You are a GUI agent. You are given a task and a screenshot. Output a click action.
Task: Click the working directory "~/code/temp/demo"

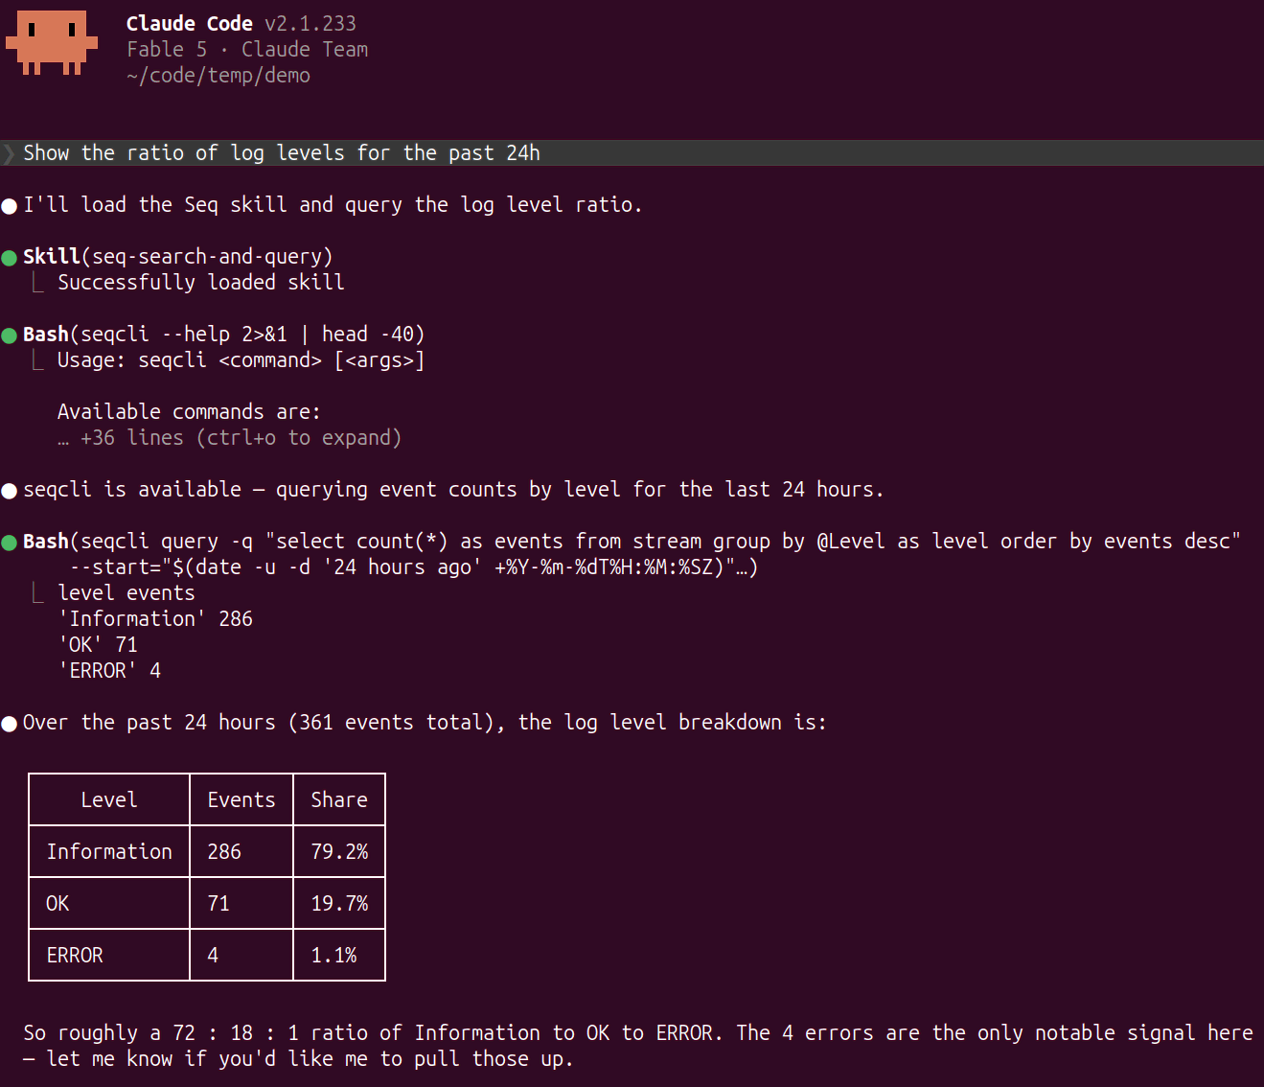pos(218,76)
